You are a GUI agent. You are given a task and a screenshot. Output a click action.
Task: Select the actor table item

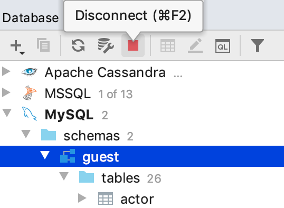pos(137,199)
